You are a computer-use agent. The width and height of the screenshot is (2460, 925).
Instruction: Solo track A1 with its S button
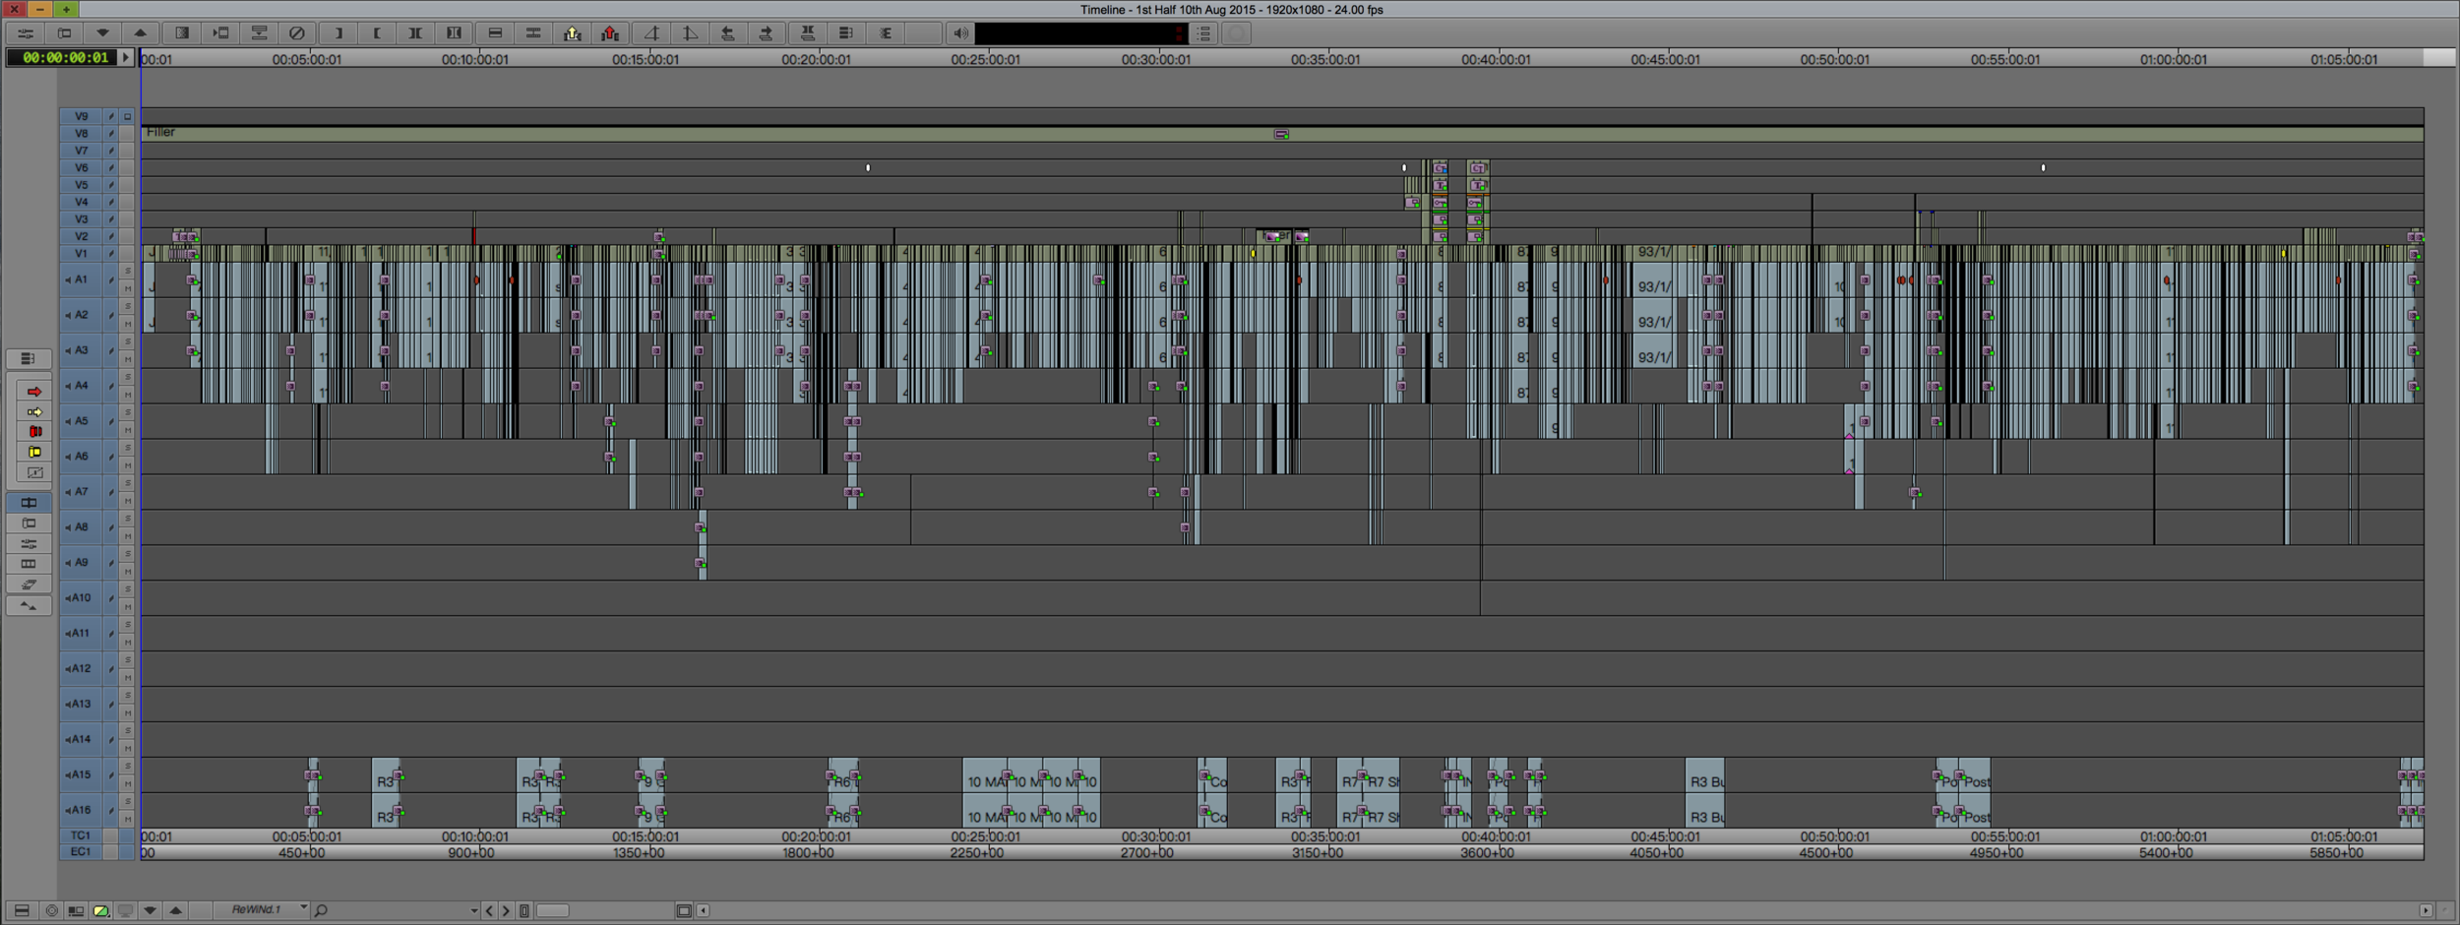pos(127,271)
